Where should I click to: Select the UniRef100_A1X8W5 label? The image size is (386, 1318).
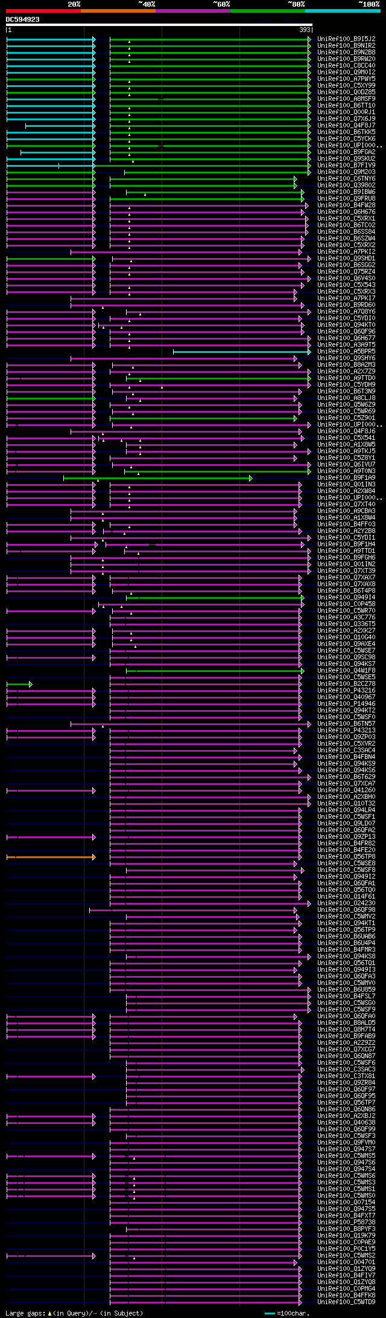click(x=346, y=444)
